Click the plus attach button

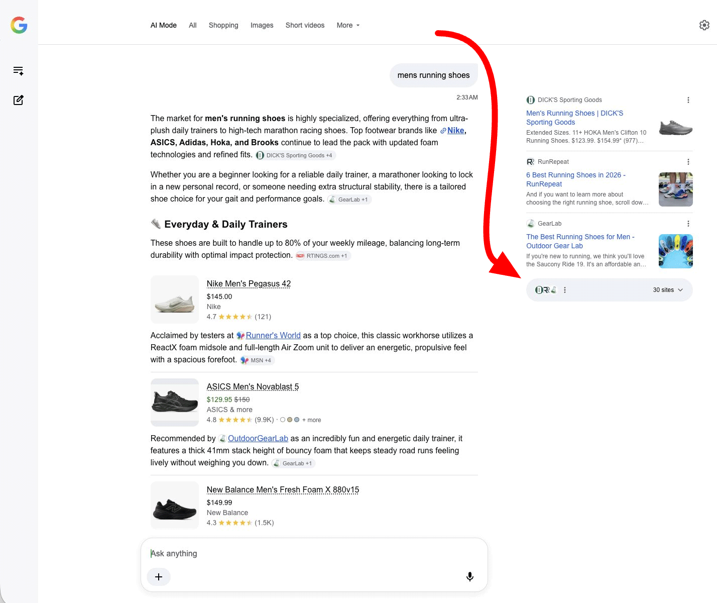[159, 577]
